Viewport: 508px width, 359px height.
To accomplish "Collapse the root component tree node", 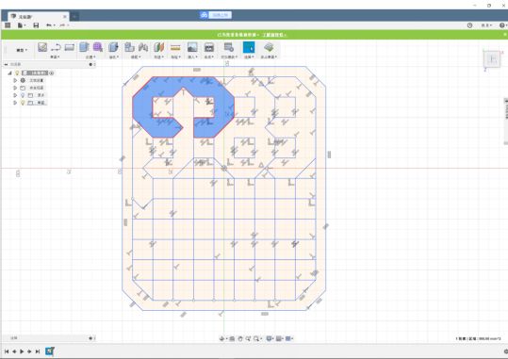I will 9,73.
